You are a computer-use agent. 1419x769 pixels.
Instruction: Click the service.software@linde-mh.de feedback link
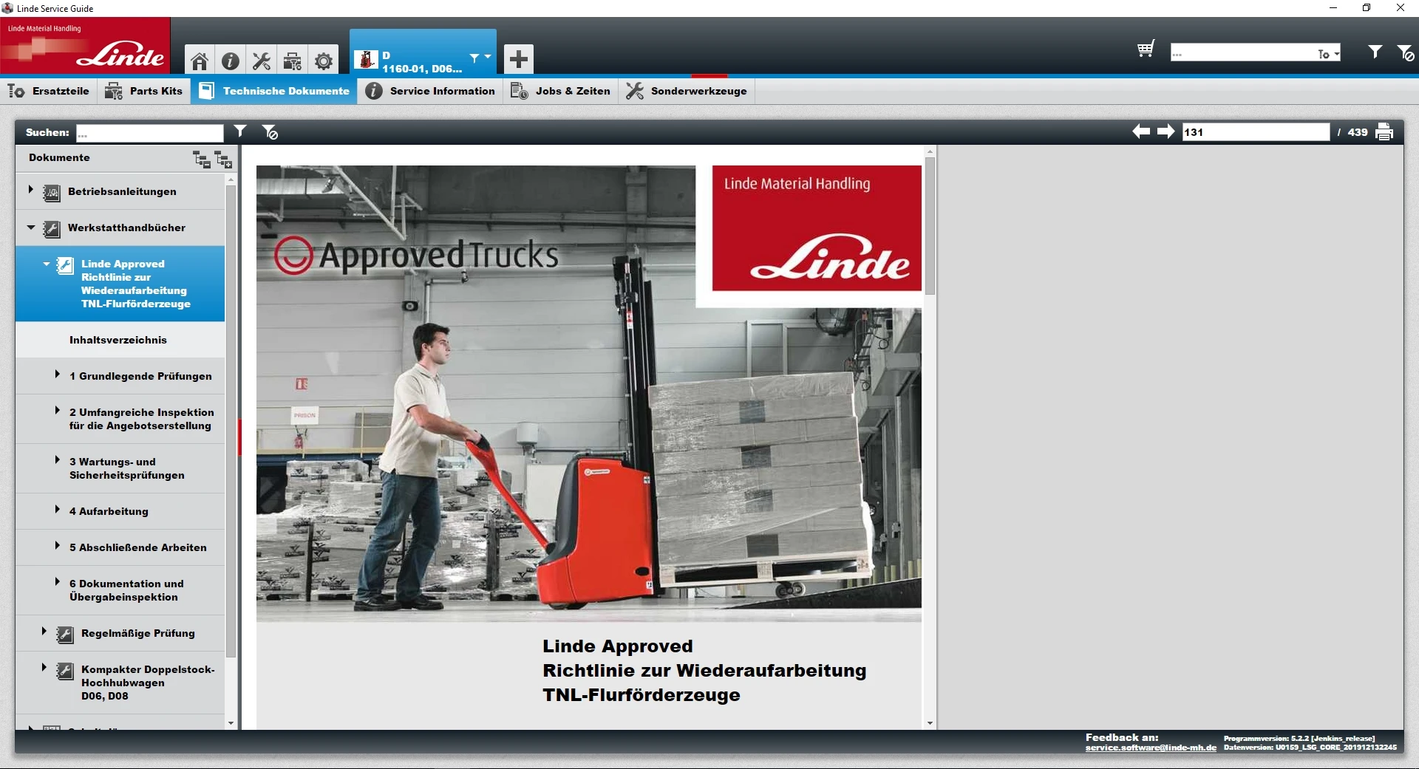click(x=1151, y=748)
